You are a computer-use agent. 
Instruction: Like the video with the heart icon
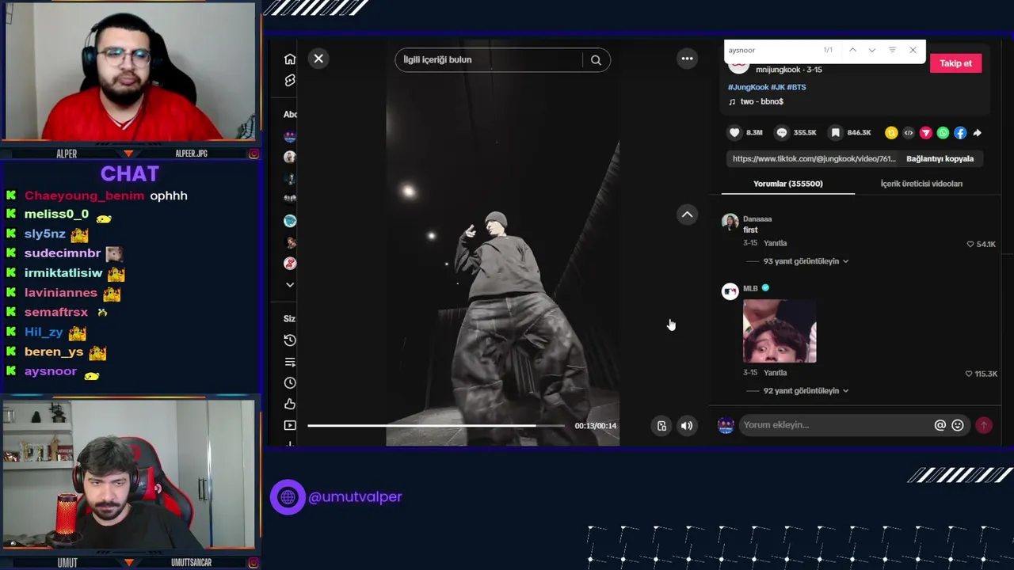734,133
